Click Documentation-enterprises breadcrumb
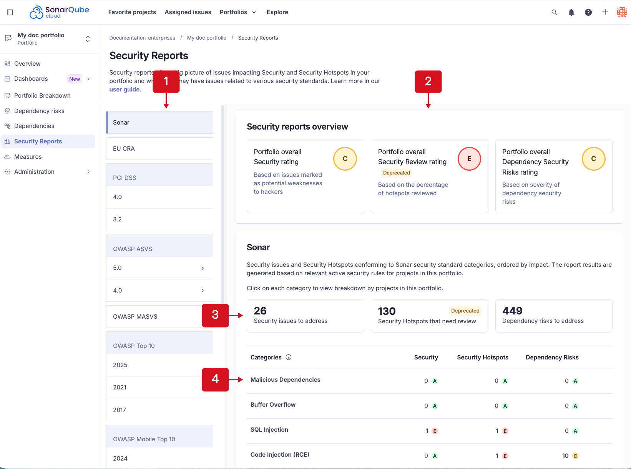The height and width of the screenshot is (469, 631). 142,38
